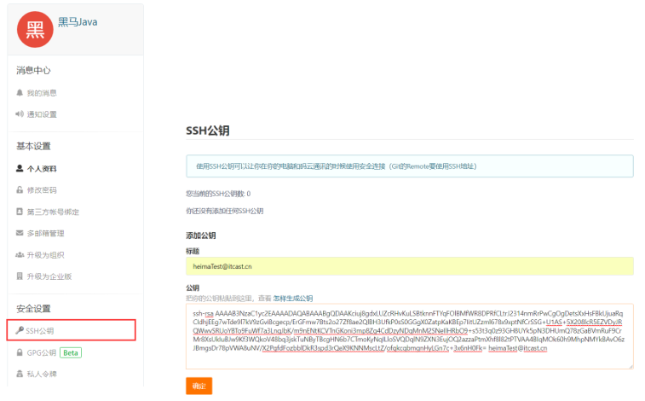Open 通知设置 menu item
The image size is (645, 401).
tap(42, 114)
